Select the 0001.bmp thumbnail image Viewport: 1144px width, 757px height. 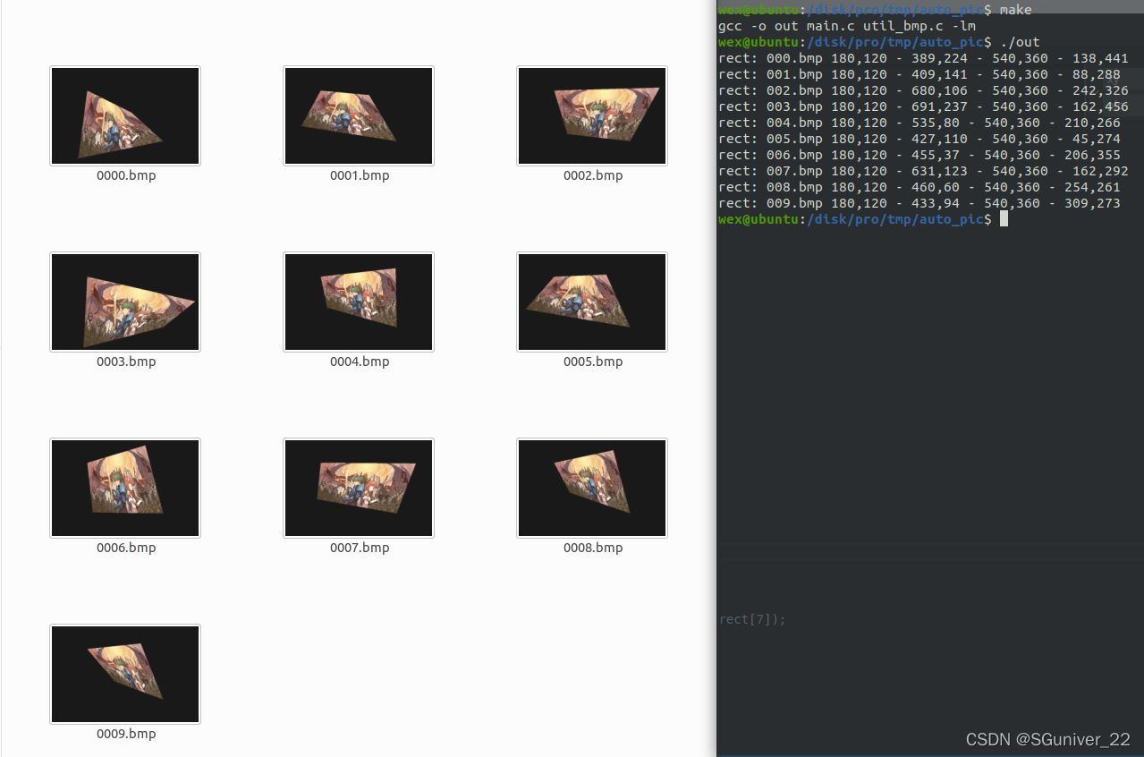click(359, 115)
